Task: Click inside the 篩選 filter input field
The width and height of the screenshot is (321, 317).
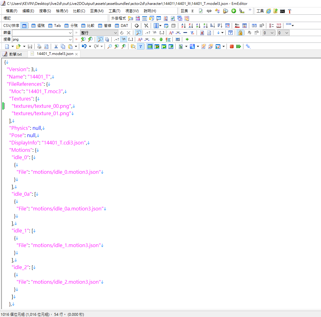Action: click(x=40, y=33)
